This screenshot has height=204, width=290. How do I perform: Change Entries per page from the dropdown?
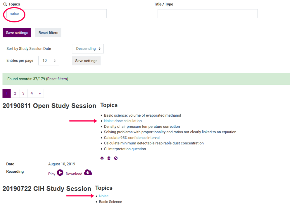(49, 60)
